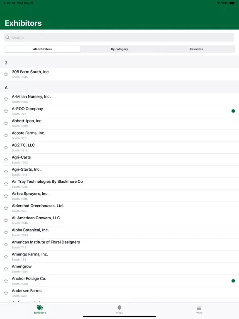Favorite Agri-Carts using its star
239x319 pixels.
point(6,159)
